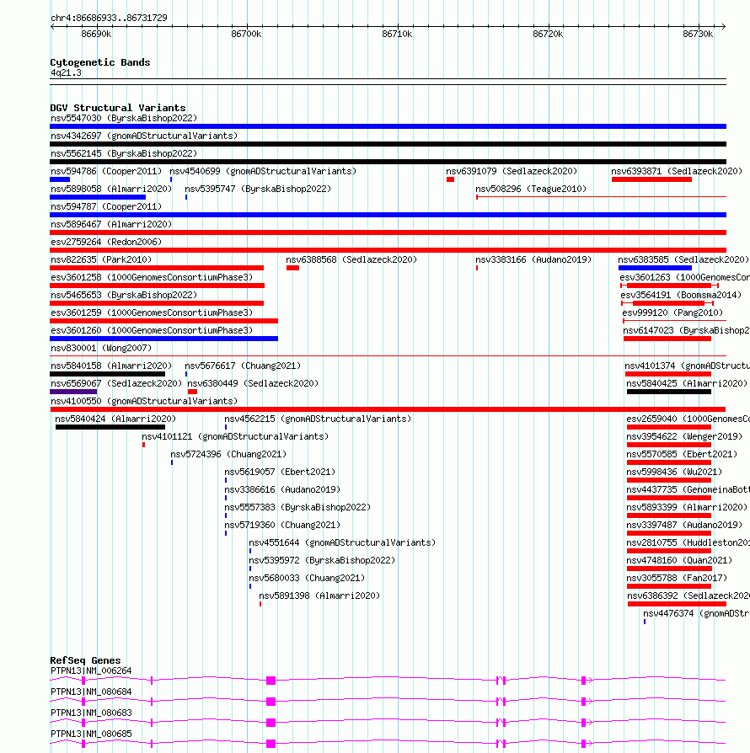Click nsv6393871 (Sedlazeck2020) label
750x753 pixels.
pyautogui.click(x=677, y=172)
